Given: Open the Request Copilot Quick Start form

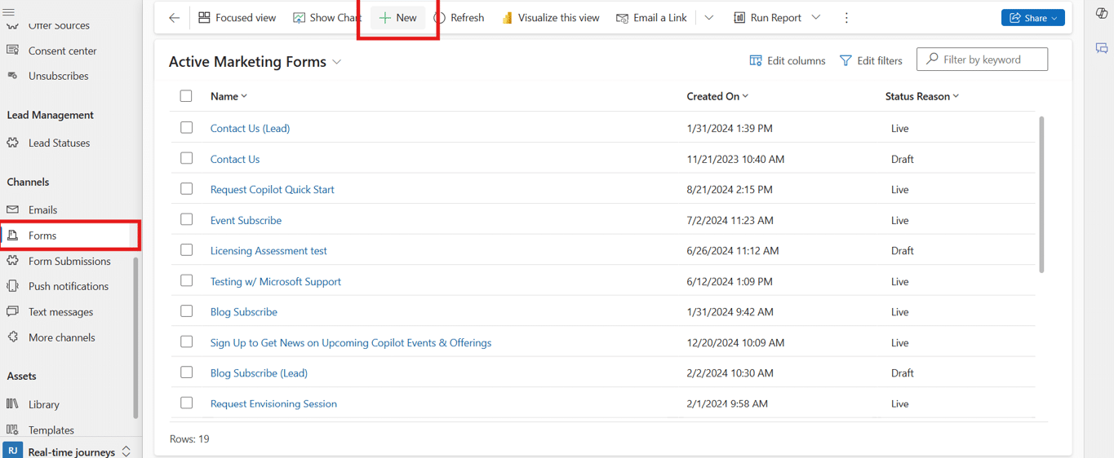Looking at the screenshot, I should [272, 189].
